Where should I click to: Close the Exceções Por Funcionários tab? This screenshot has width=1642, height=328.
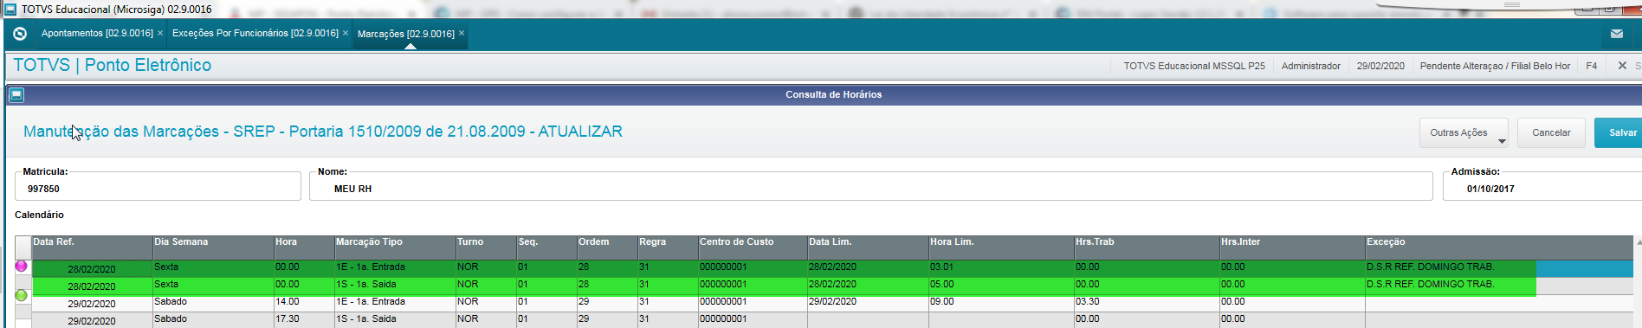[346, 33]
